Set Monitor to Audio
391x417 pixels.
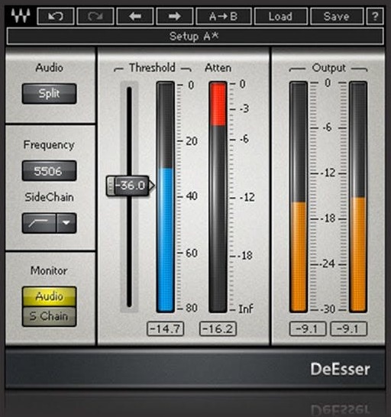[x=49, y=296]
